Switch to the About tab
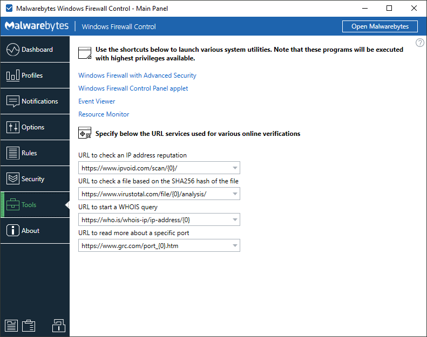This screenshot has height=337, width=427. [x=35, y=230]
